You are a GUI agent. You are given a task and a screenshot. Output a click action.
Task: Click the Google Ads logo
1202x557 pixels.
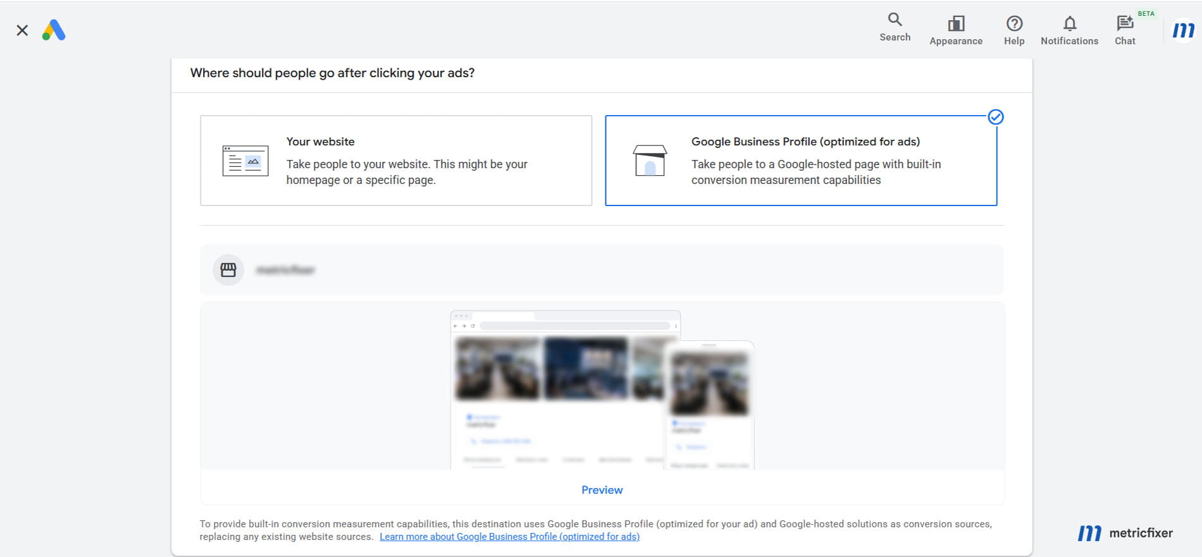54,30
